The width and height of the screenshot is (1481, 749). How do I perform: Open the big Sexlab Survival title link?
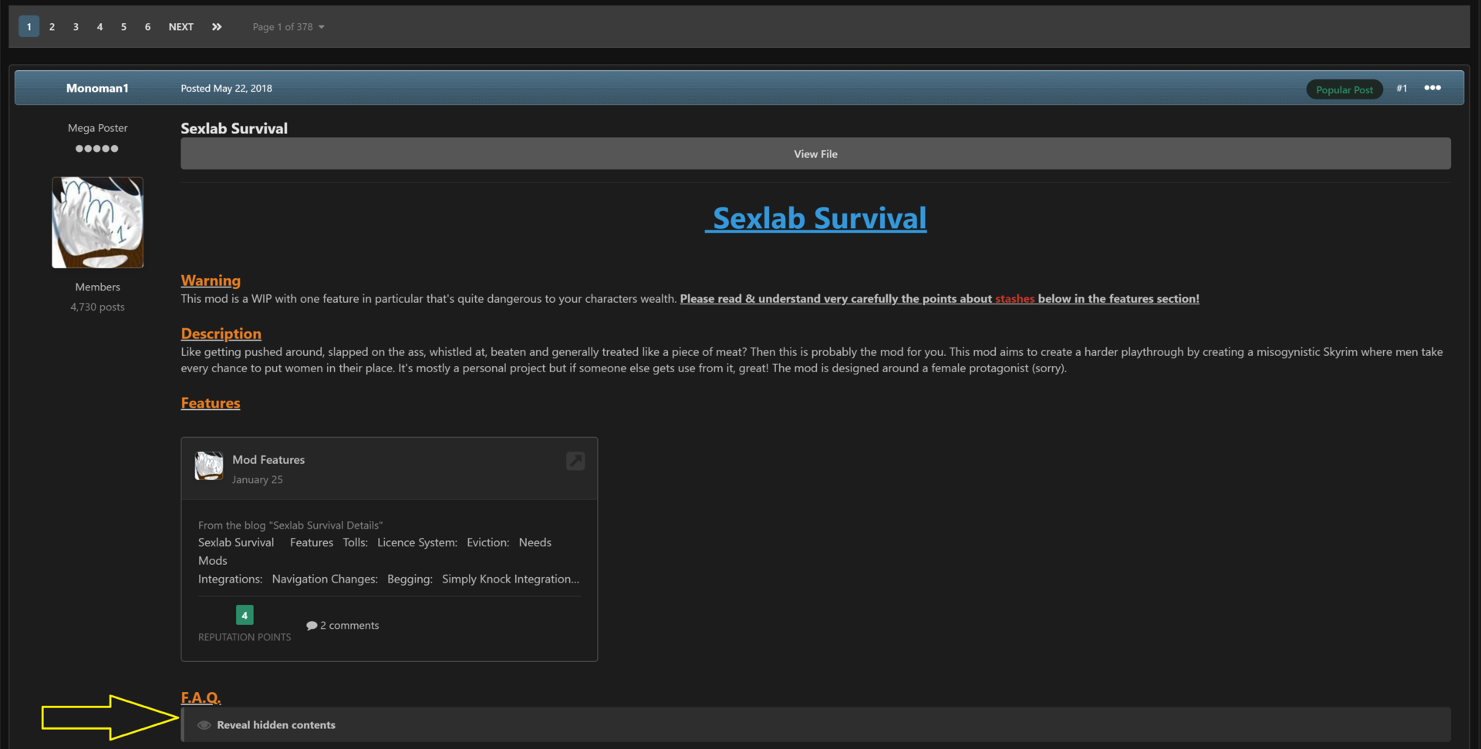[816, 219]
